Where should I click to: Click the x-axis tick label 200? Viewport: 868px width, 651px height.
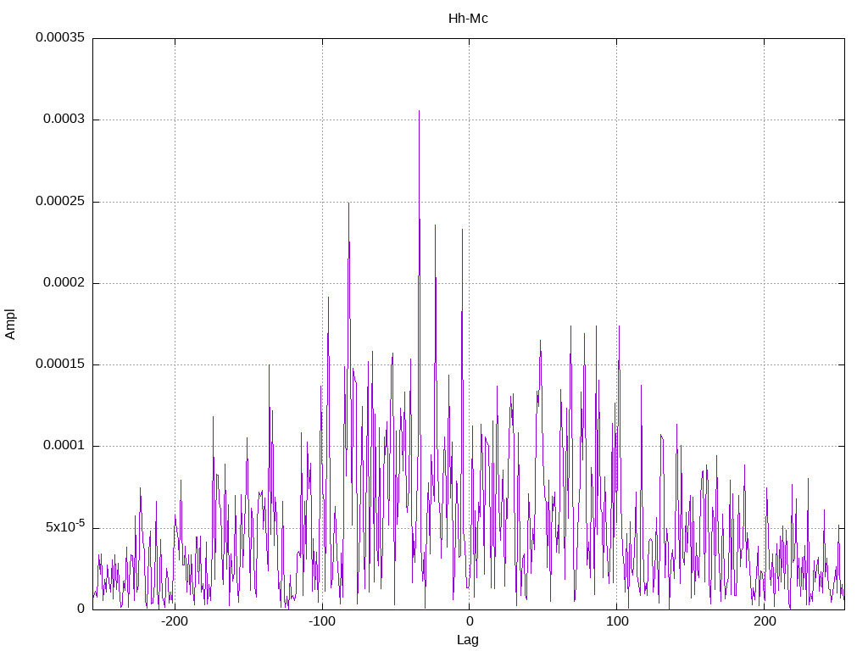[x=765, y=621]
